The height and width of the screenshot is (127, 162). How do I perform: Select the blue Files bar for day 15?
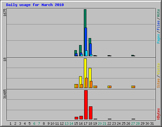(x=76, y=55)
